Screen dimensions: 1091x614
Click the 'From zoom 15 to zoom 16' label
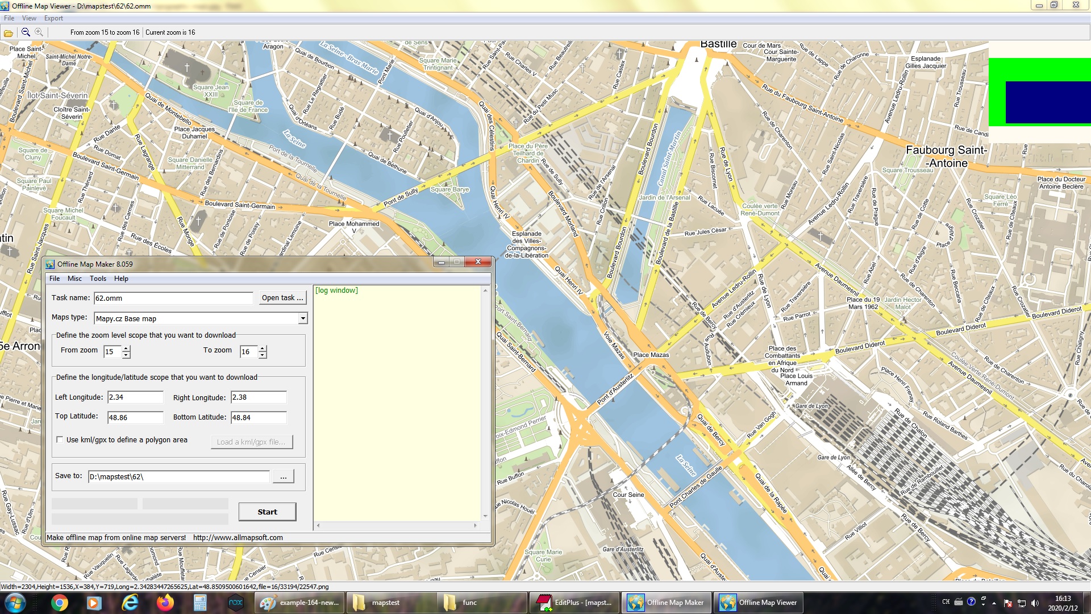[x=105, y=32]
